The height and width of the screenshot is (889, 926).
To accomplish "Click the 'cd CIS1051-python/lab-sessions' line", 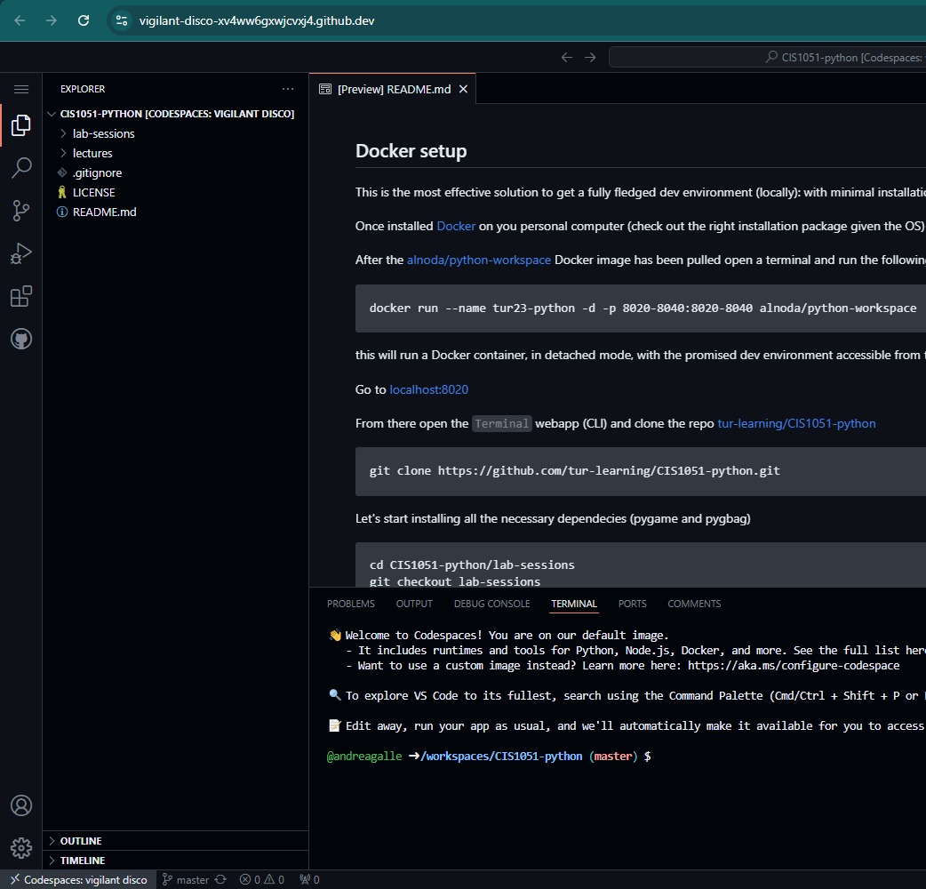I will [x=472, y=565].
